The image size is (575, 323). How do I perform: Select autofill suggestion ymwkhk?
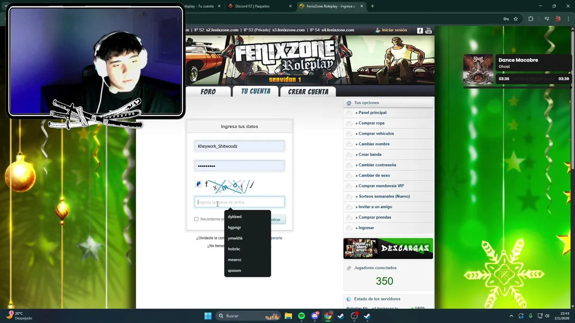[x=248, y=238]
